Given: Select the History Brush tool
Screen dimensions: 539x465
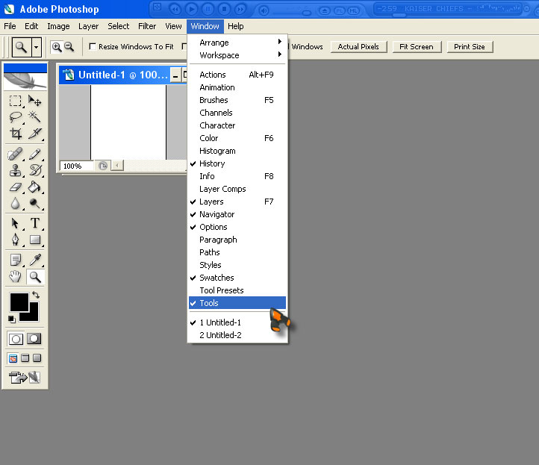Looking at the screenshot, I should pyautogui.click(x=35, y=170).
